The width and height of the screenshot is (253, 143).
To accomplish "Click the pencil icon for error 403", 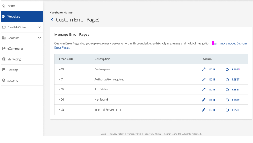I will pos(204,90).
